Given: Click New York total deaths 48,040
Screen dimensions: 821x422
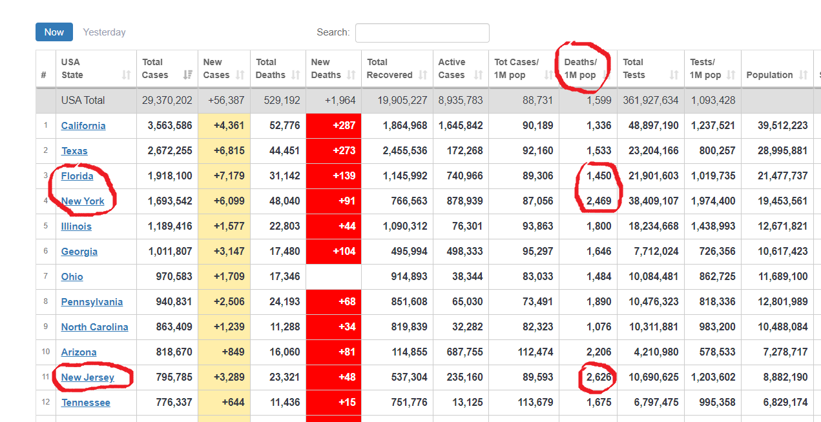Looking at the screenshot, I should (285, 201).
